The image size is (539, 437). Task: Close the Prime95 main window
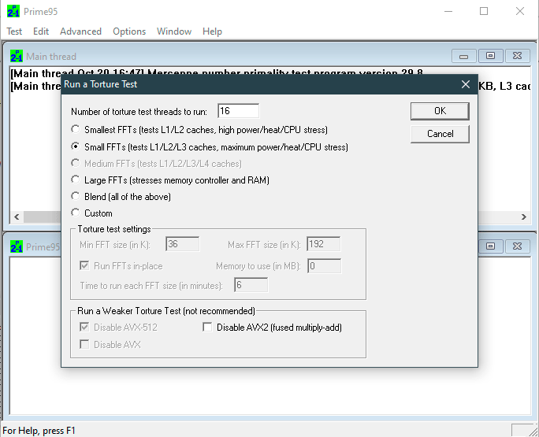[520, 11]
